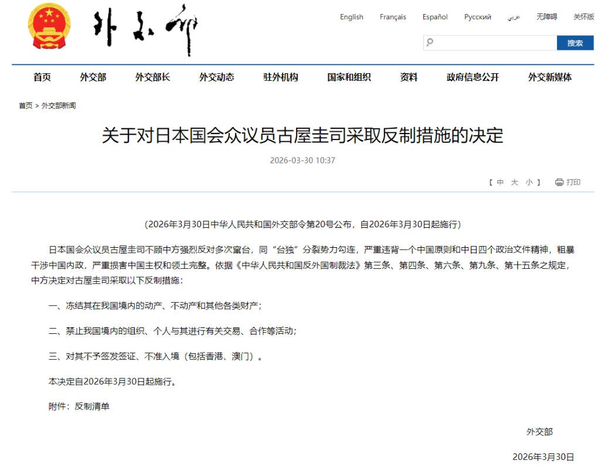Set font size to 大 (large)
The height and width of the screenshot is (468, 605).
pyautogui.click(x=515, y=182)
